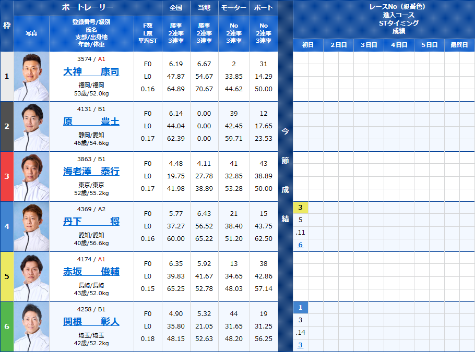This screenshot has width=475, height=352.
Task: Open racer profile 赤坂 俊輔
Action: point(91,272)
